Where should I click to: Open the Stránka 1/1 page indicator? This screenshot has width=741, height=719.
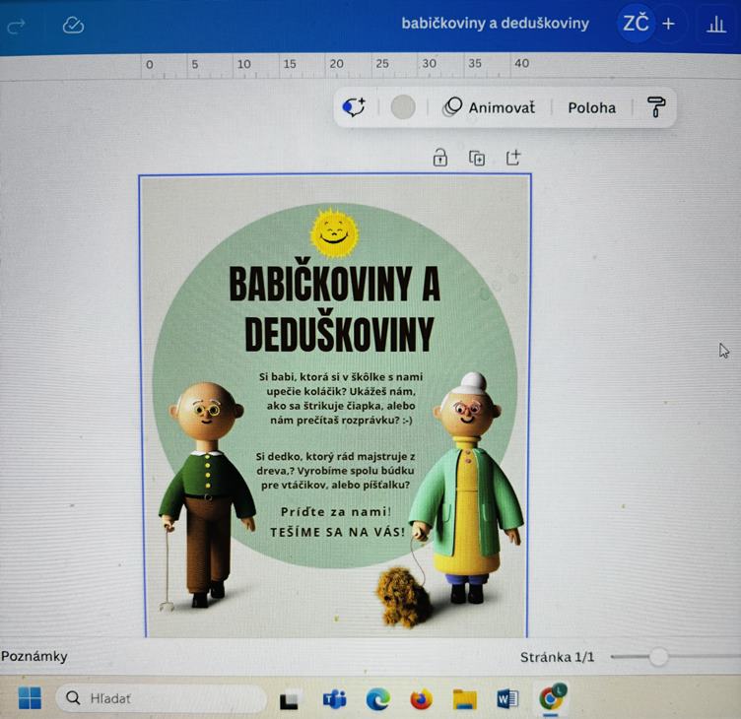[558, 657]
